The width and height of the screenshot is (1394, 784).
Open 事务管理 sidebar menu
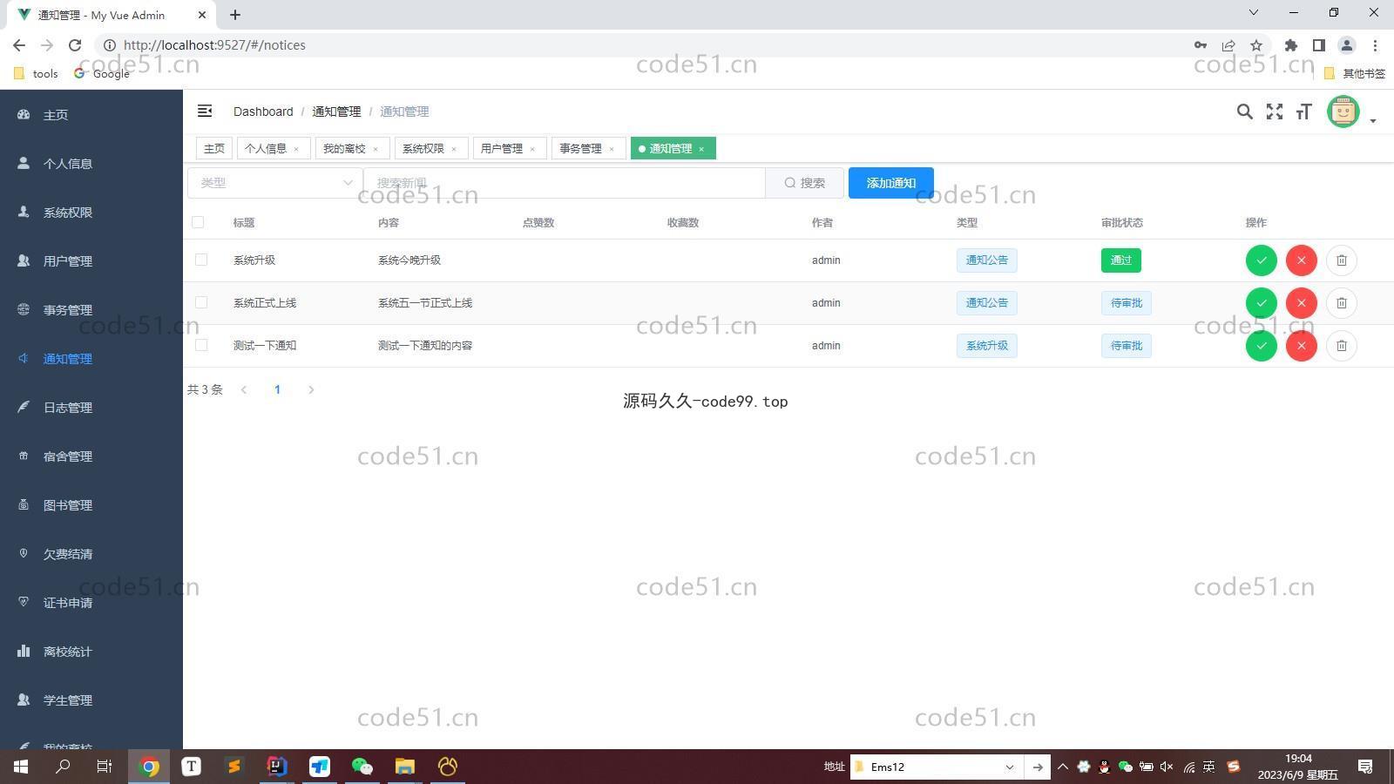(91, 310)
